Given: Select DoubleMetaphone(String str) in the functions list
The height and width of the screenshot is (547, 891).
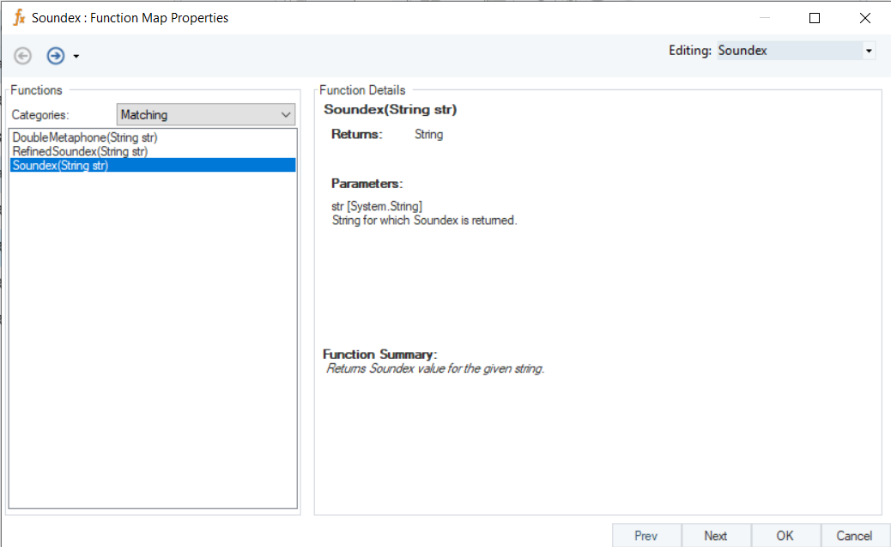Looking at the screenshot, I should pos(85,137).
